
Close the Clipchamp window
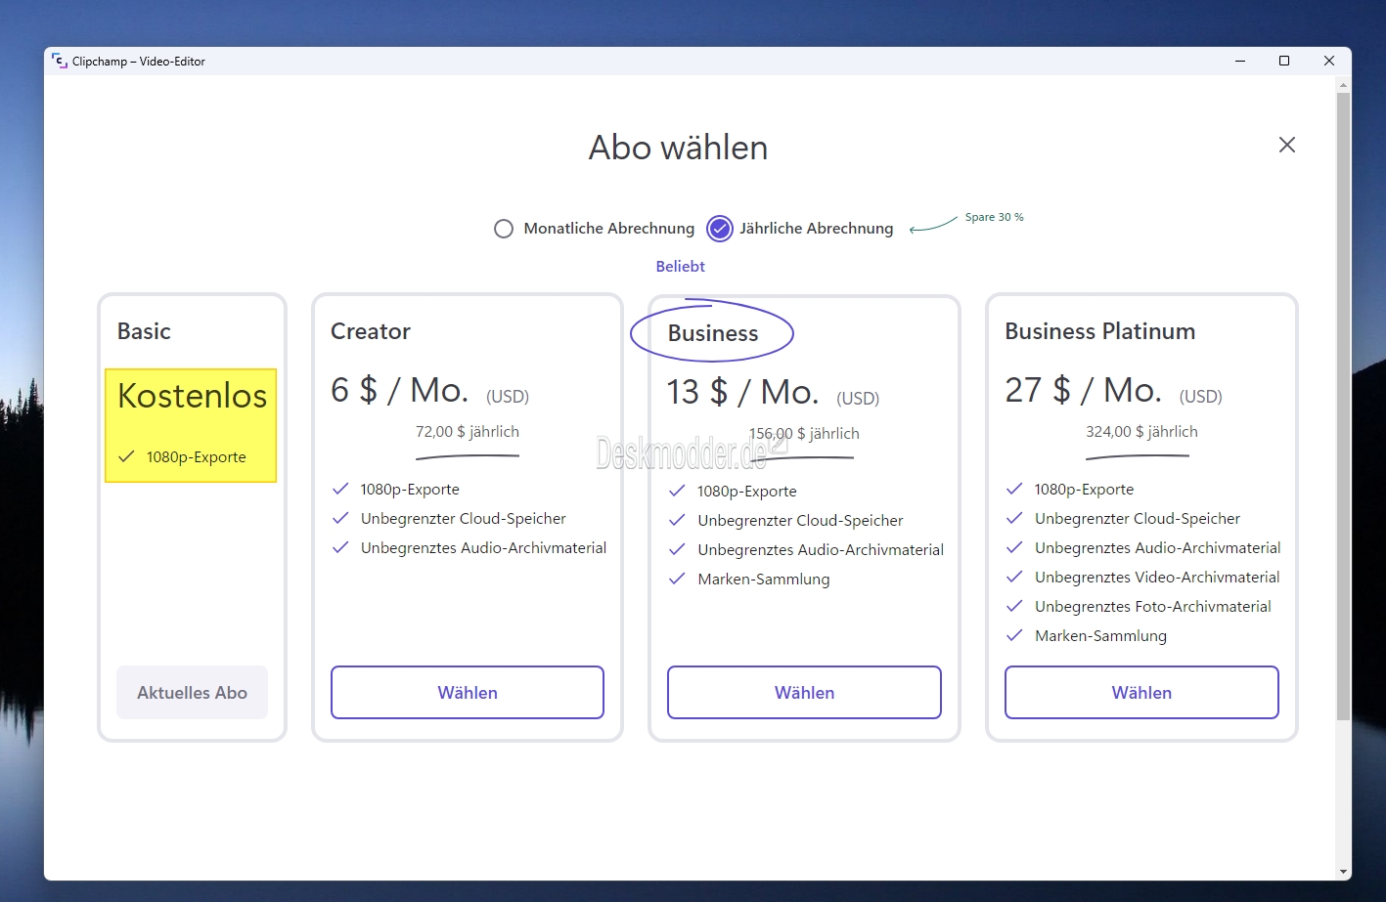pos(1329,61)
